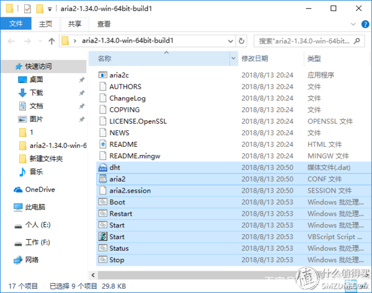Click the aria2c application icon
The width and height of the screenshot is (372, 293).
(x=103, y=75)
